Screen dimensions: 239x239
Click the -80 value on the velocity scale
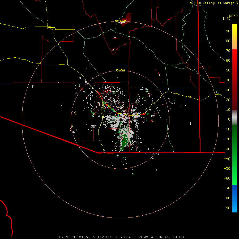click(x=227, y=198)
